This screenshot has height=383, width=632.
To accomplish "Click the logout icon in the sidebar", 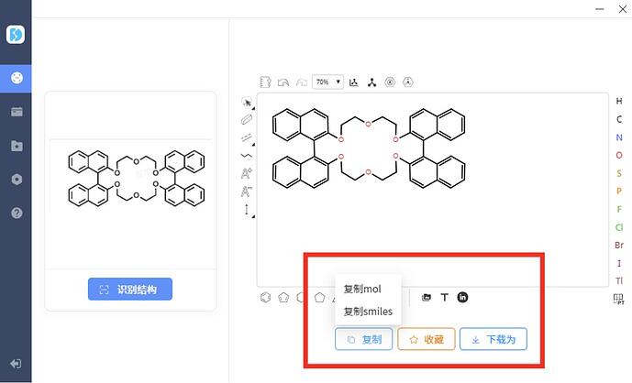I will tap(16, 363).
